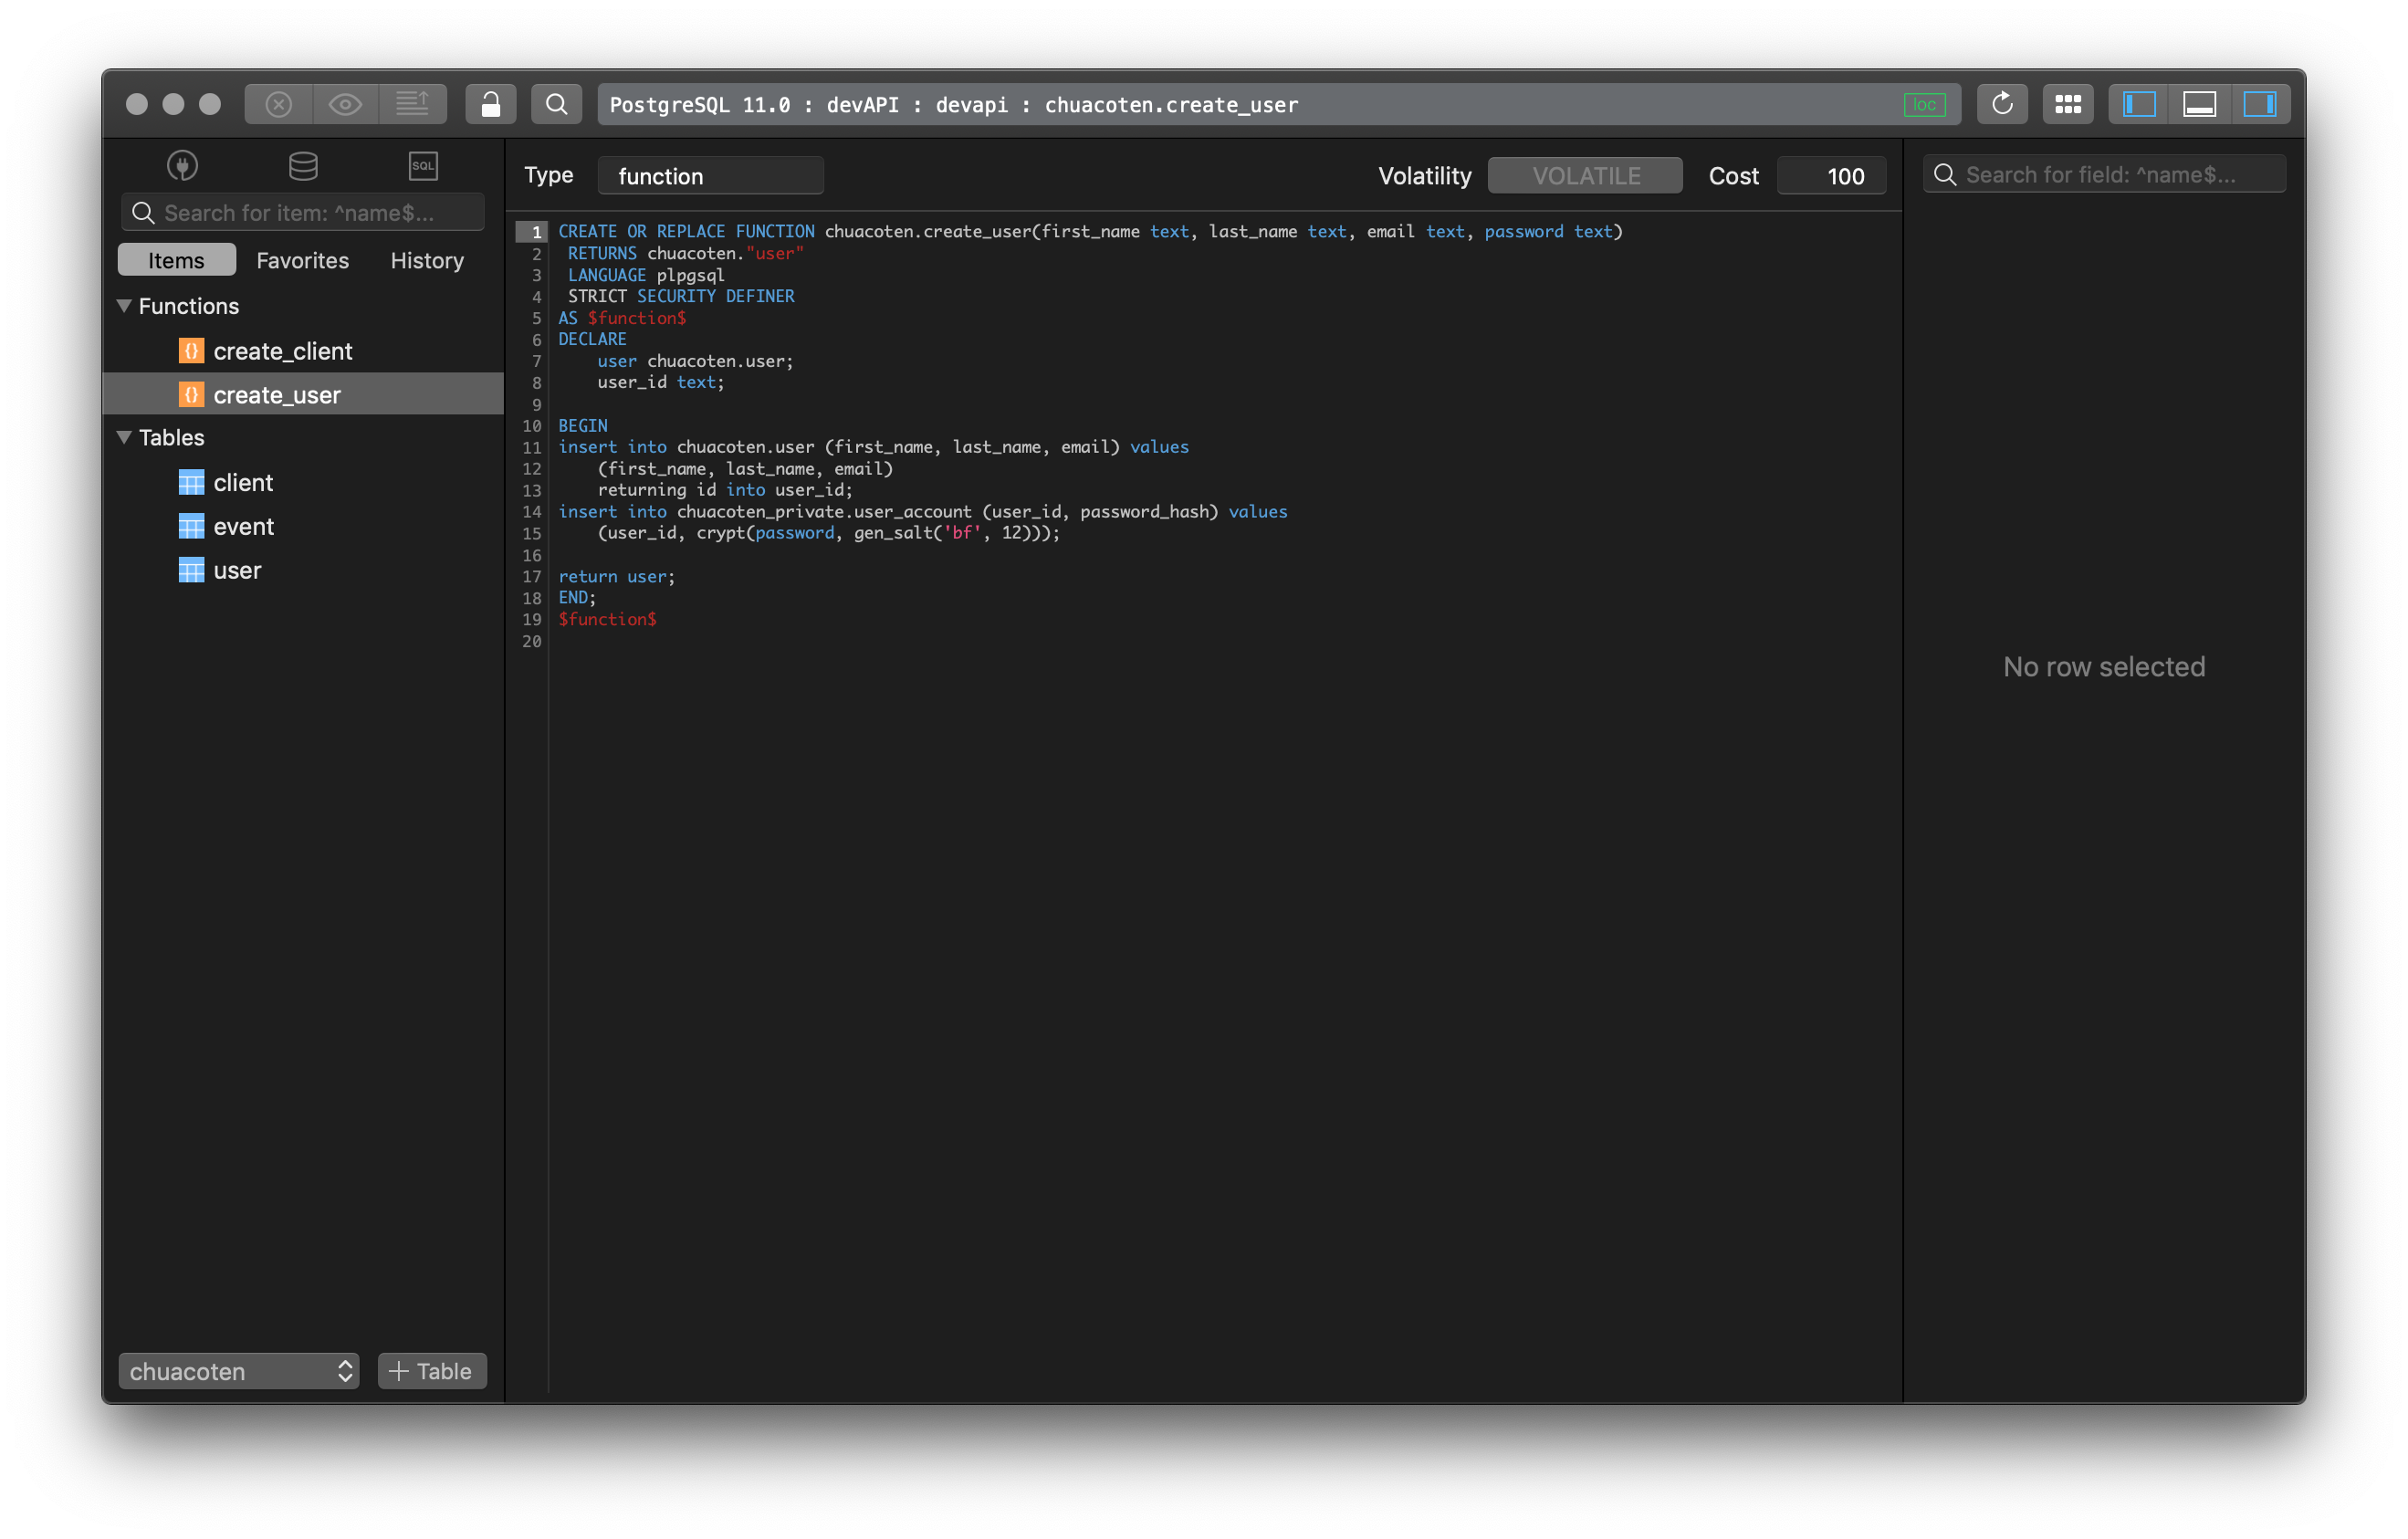Collapse the Tables section
Image resolution: width=2408 pixels, height=1539 pixels.
(x=124, y=437)
